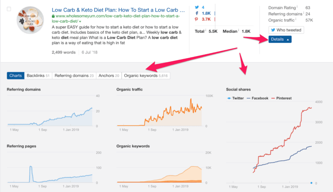333x192 pixels.
Task: Click the Keto Diet Guide thumbnail image
Action: click(x=30, y=19)
